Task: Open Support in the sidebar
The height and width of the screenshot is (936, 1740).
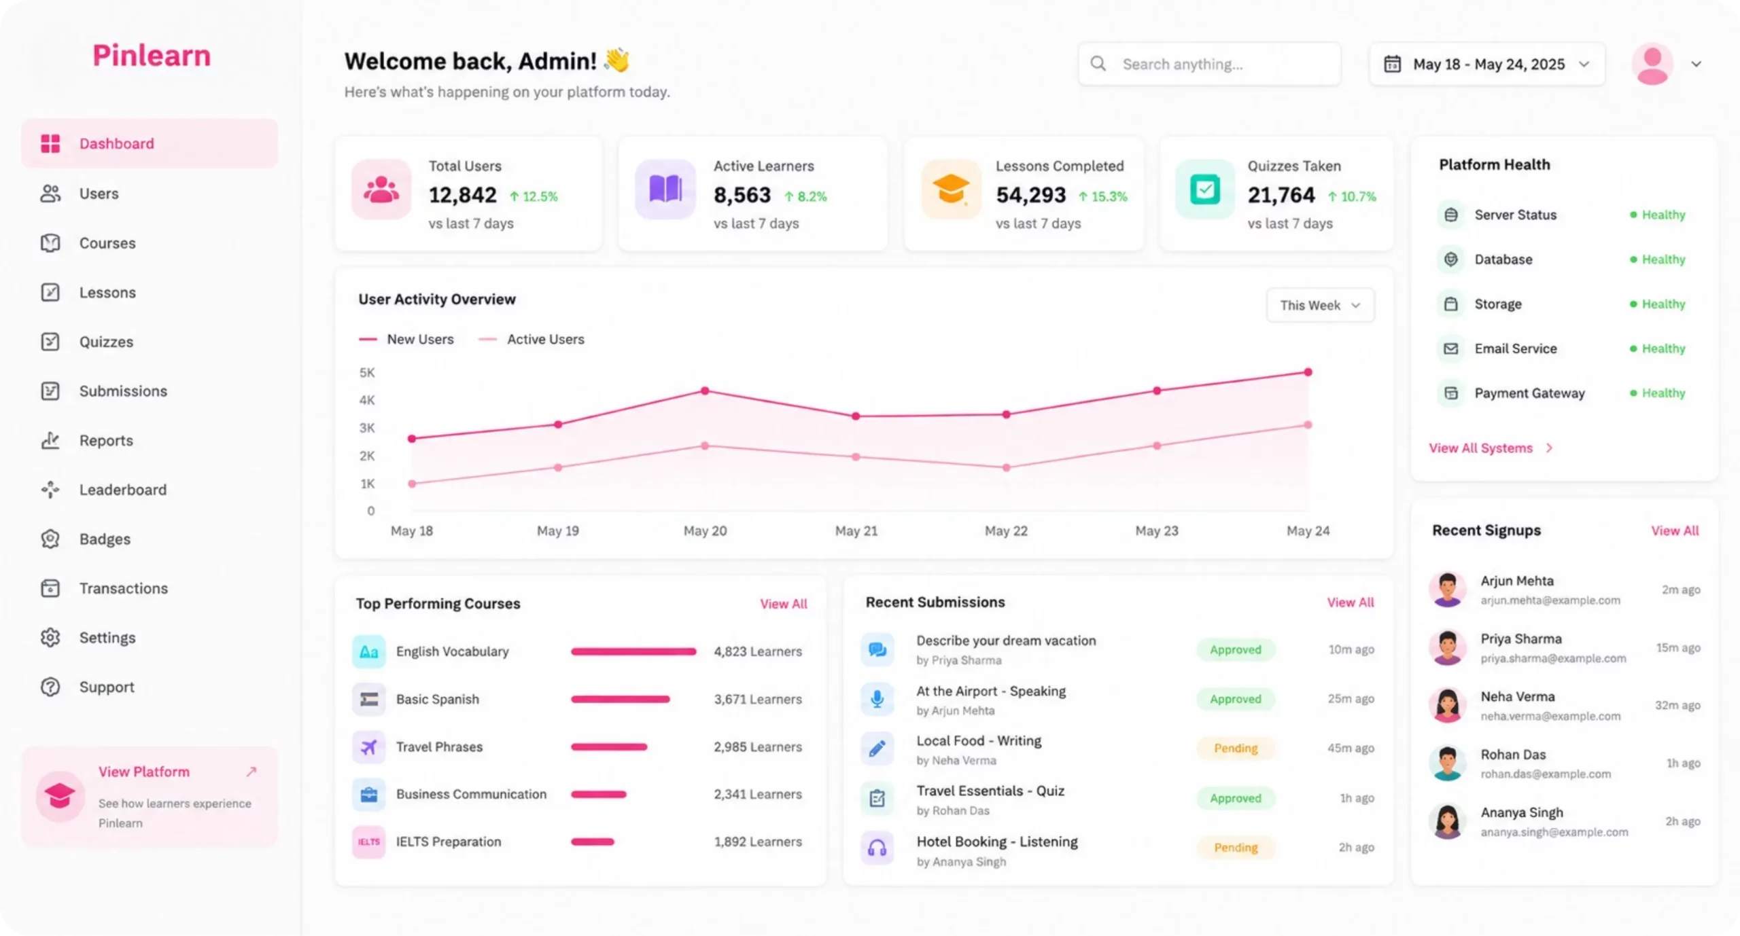Action: click(x=150, y=687)
